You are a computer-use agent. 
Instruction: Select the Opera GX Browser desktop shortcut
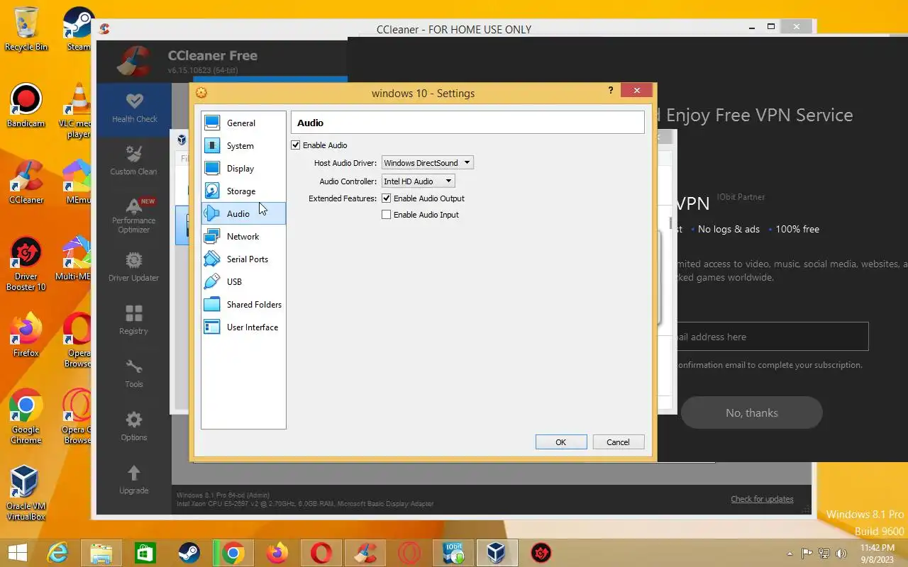(x=77, y=417)
